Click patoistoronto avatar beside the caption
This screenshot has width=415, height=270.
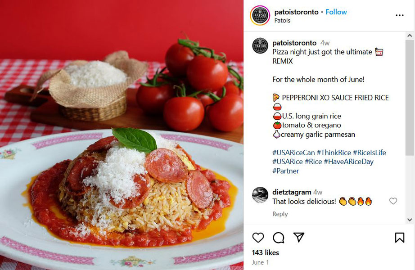pyautogui.click(x=260, y=46)
